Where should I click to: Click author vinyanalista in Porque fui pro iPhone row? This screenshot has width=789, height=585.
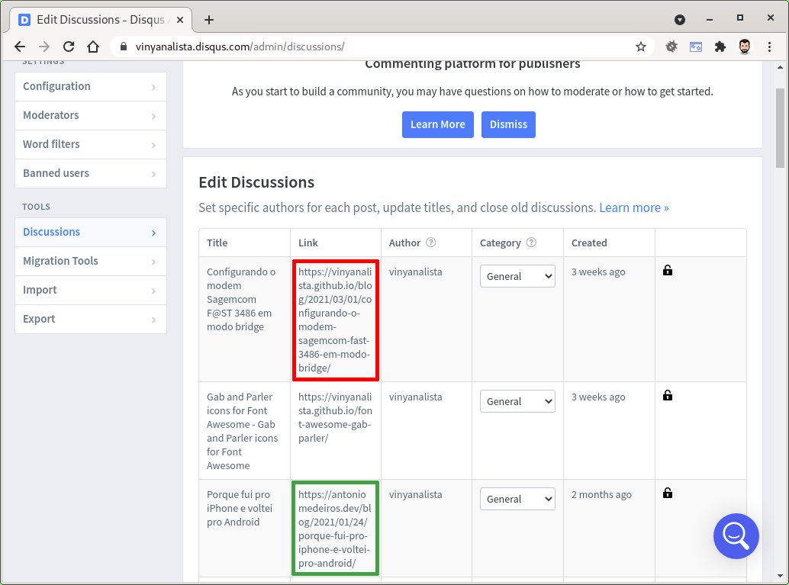click(x=416, y=494)
